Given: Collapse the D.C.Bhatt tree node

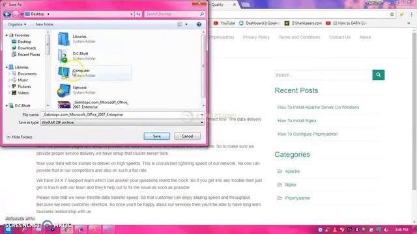Looking at the screenshot, I should coord(7,105).
